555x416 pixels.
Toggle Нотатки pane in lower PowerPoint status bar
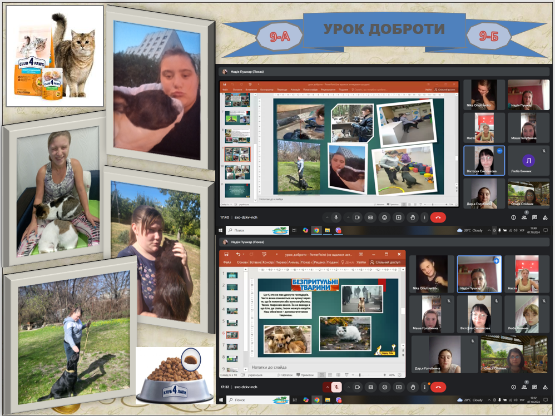285,375
